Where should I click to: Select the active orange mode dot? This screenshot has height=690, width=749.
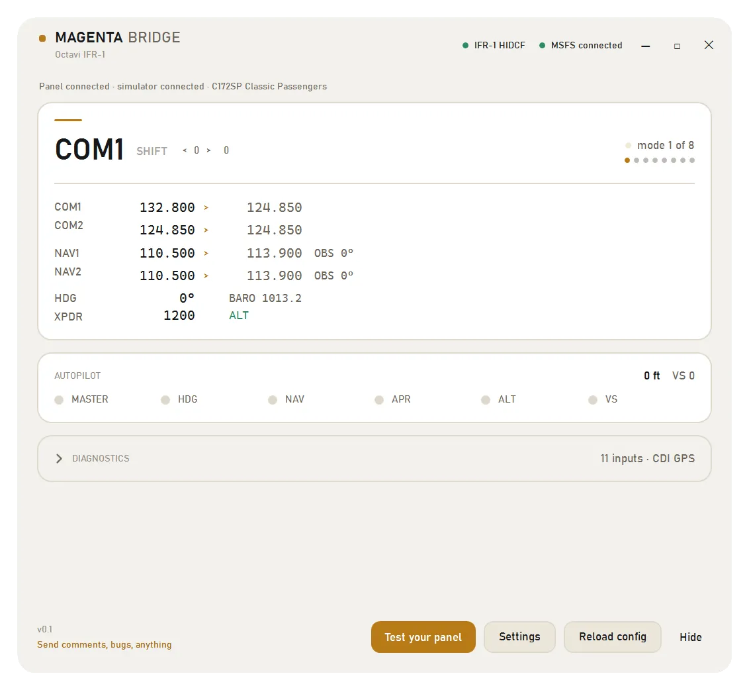tap(627, 160)
